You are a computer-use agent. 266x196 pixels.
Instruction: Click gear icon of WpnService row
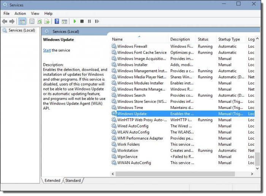click(x=114, y=157)
